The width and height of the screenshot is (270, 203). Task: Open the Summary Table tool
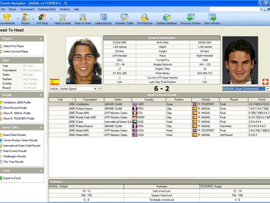[124, 19]
